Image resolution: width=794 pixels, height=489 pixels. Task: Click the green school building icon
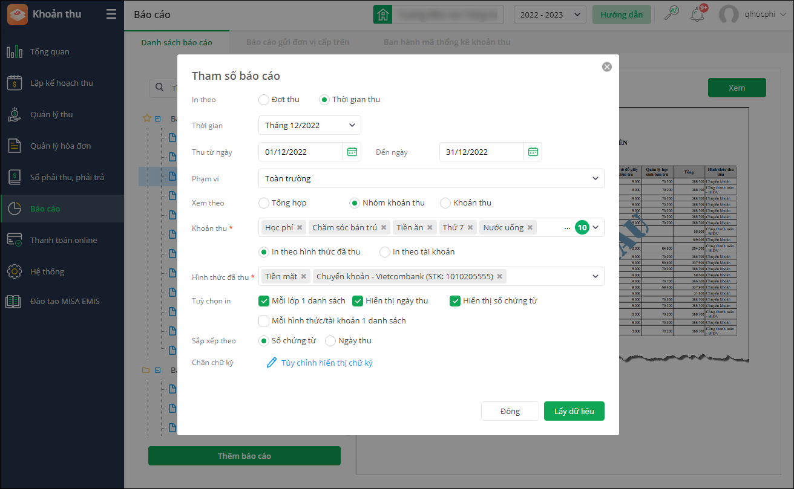coord(382,15)
